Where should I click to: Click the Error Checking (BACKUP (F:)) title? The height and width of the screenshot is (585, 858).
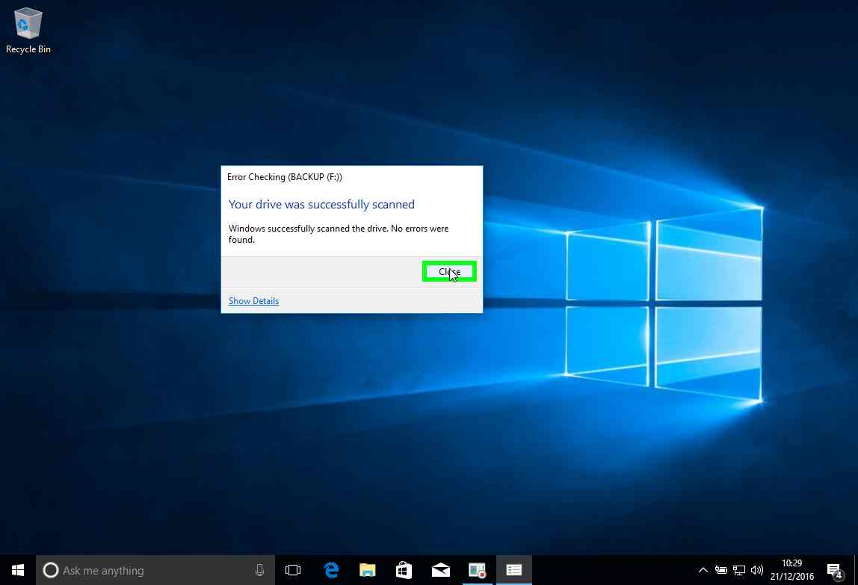[285, 177]
